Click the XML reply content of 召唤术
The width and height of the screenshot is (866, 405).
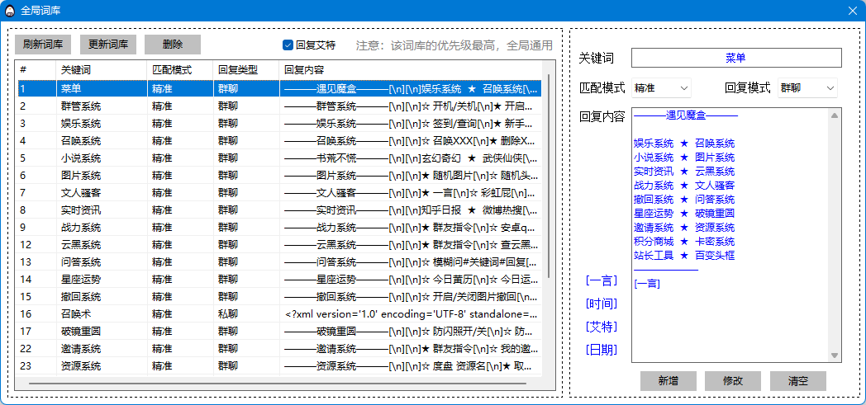click(x=411, y=314)
